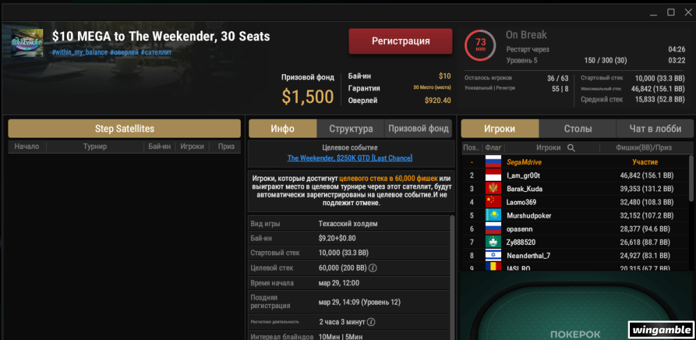Select the Russian flag beside opasenn
This screenshot has height=340, width=696.
tap(493, 229)
